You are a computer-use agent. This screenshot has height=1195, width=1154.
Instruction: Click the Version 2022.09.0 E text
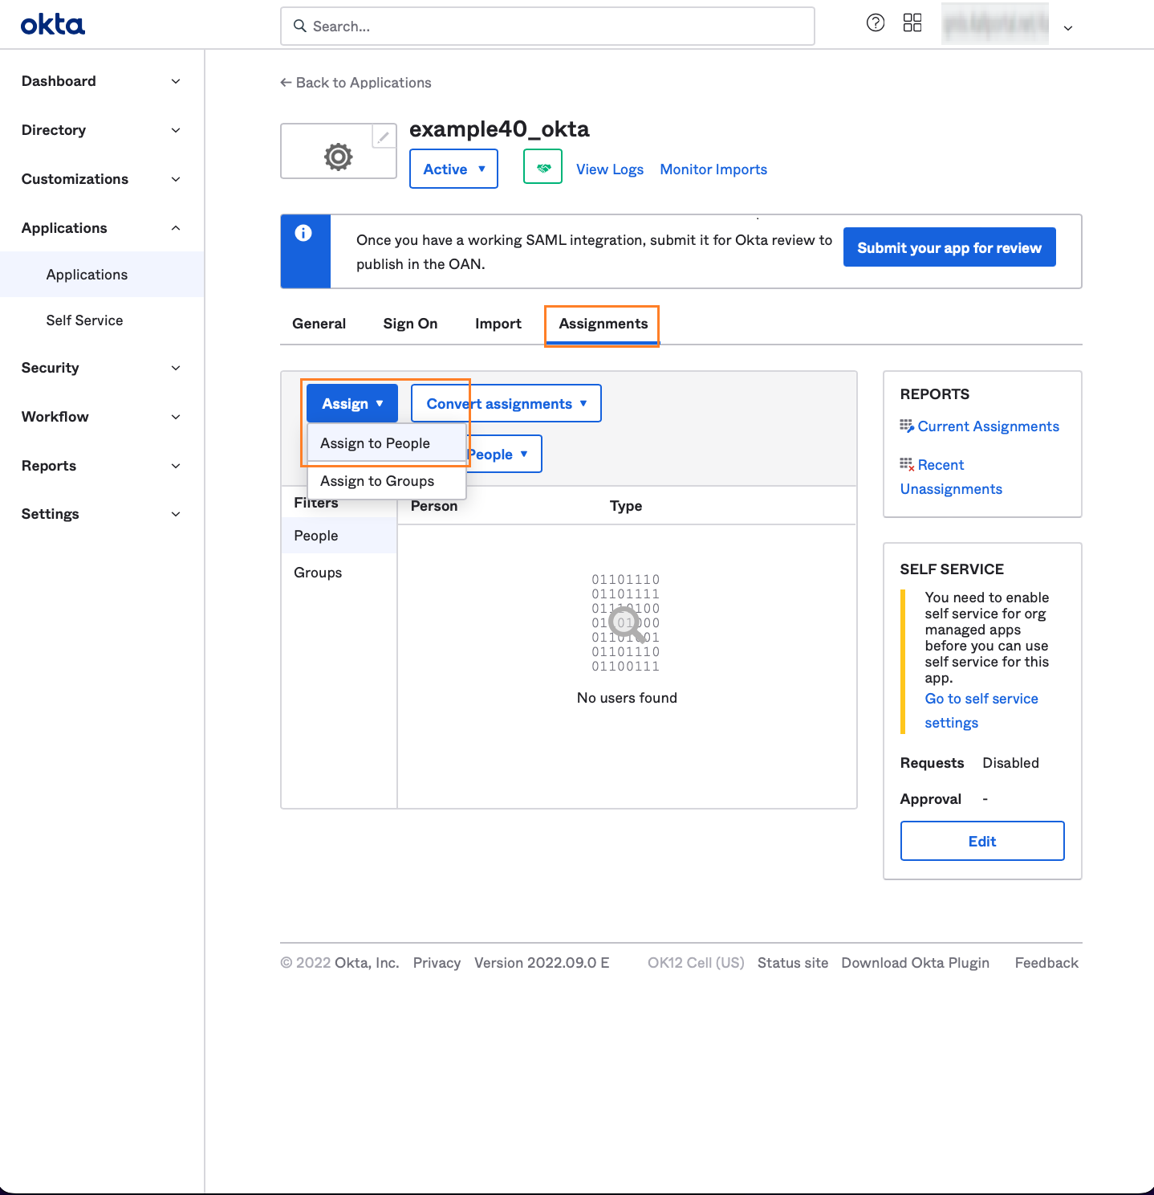pos(542,963)
